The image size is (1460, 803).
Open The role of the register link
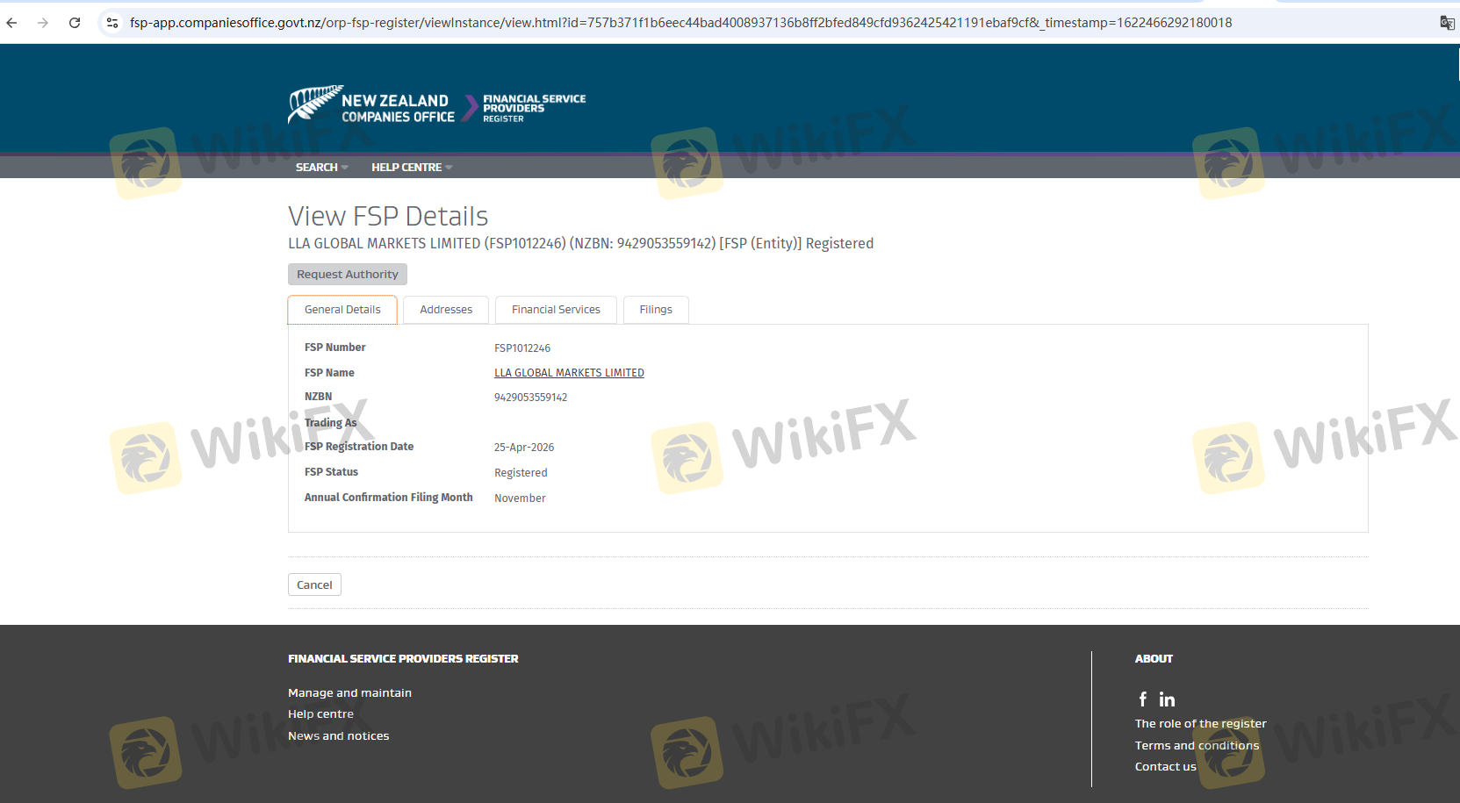tap(1200, 724)
